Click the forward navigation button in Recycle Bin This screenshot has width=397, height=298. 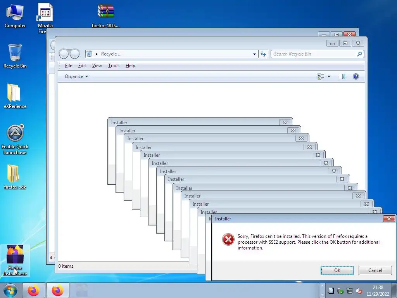pos(75,54)
